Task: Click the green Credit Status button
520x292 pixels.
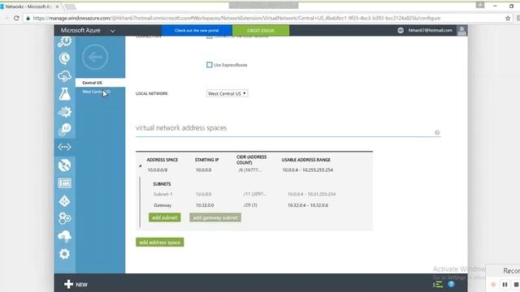Action: click(x=261, y=31)
